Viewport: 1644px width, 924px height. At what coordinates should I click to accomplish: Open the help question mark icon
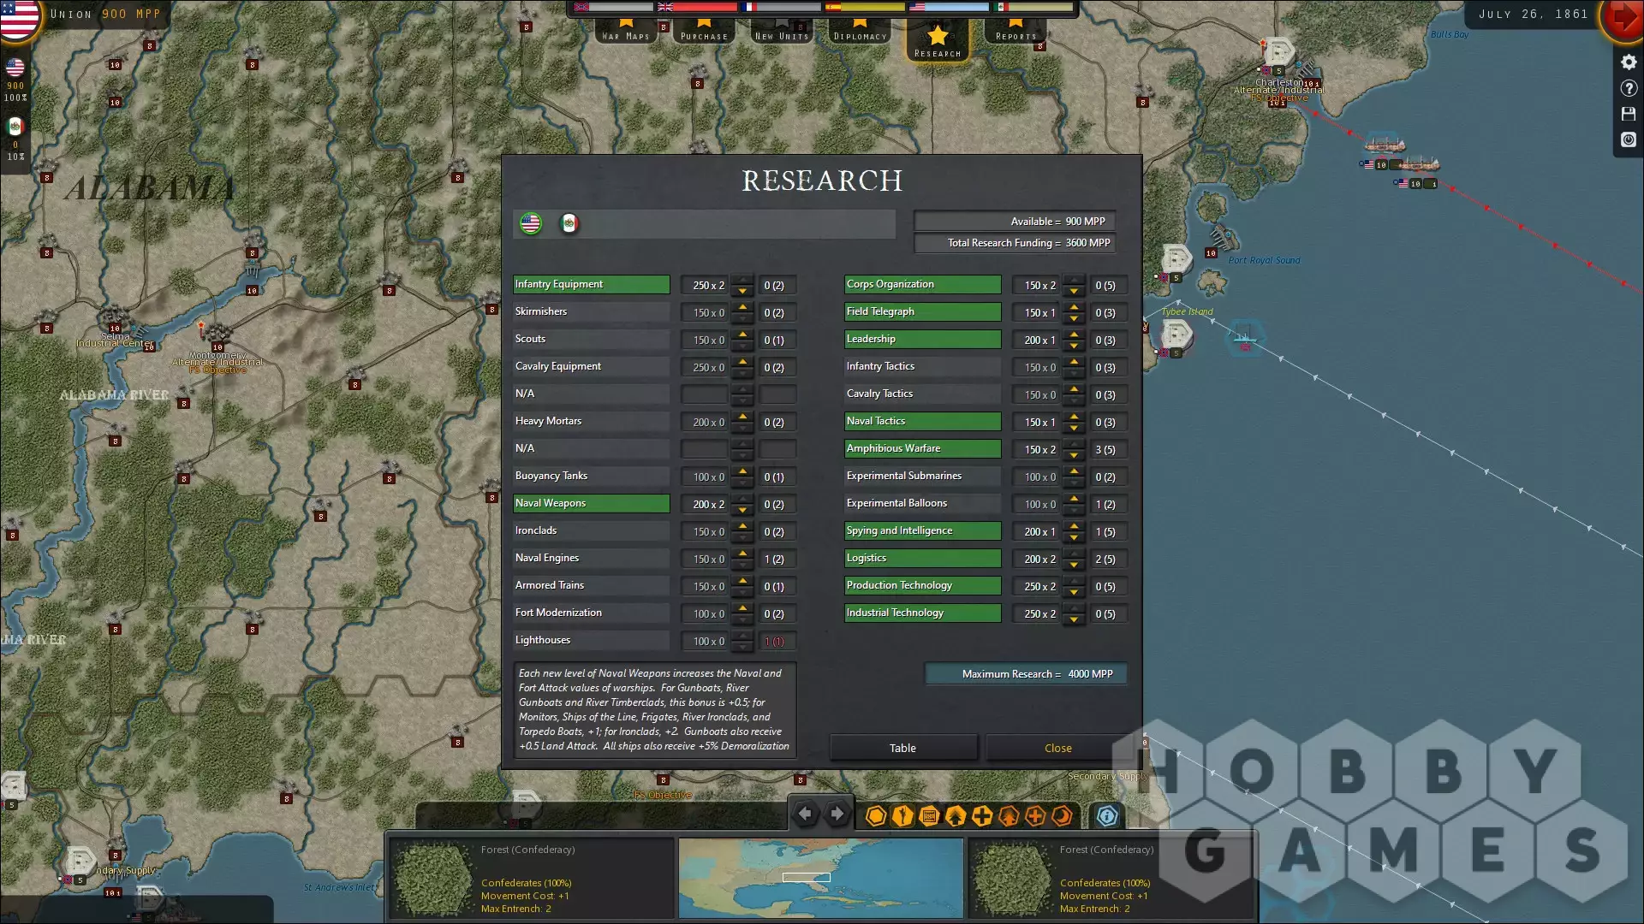click(1628, 88)
